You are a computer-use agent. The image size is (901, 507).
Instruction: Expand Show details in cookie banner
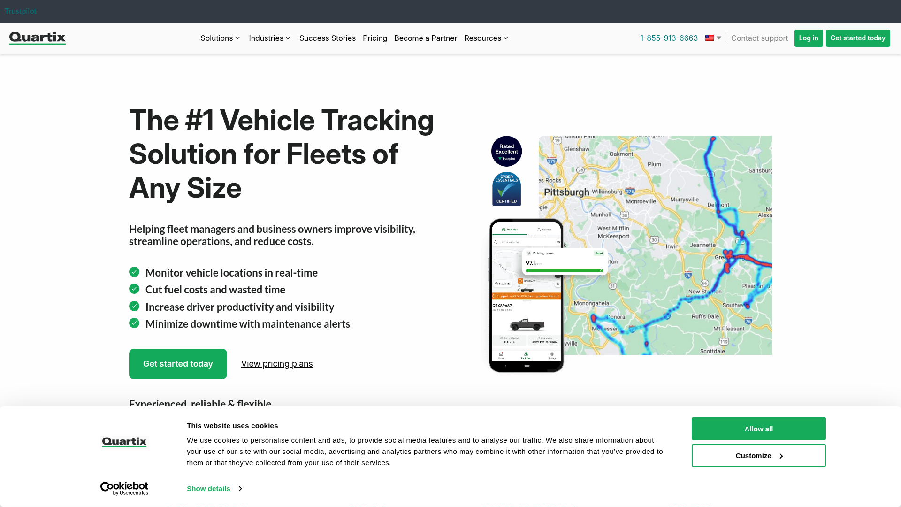[214, 488]
